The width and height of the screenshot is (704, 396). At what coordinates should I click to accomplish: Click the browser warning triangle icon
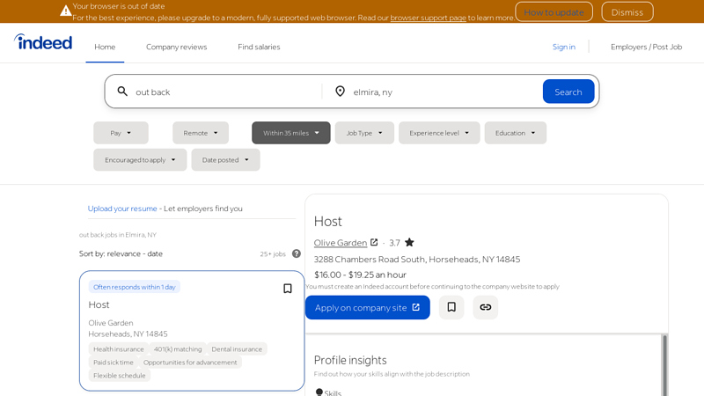coord(66,11)
